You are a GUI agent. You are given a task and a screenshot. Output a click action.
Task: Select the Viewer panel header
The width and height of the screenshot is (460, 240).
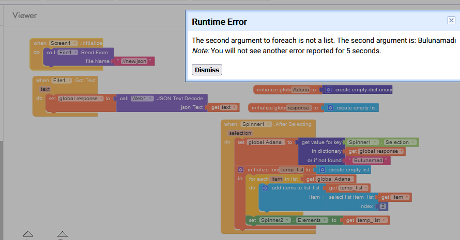click(25, 15)
